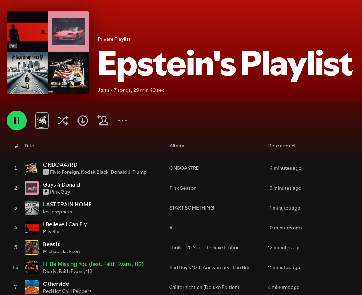Open Bad Boy's 10th Anniversary album
The height and width of the screenshot is (295, 362).
pyautogui.click(x=210, y=267)
